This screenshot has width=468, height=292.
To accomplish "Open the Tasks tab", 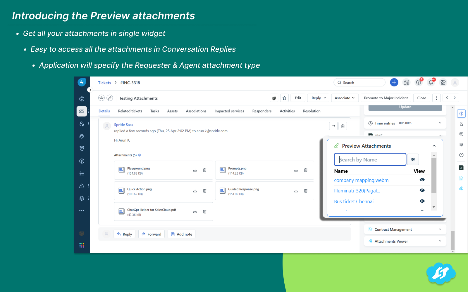I will [x=155, y=111].
